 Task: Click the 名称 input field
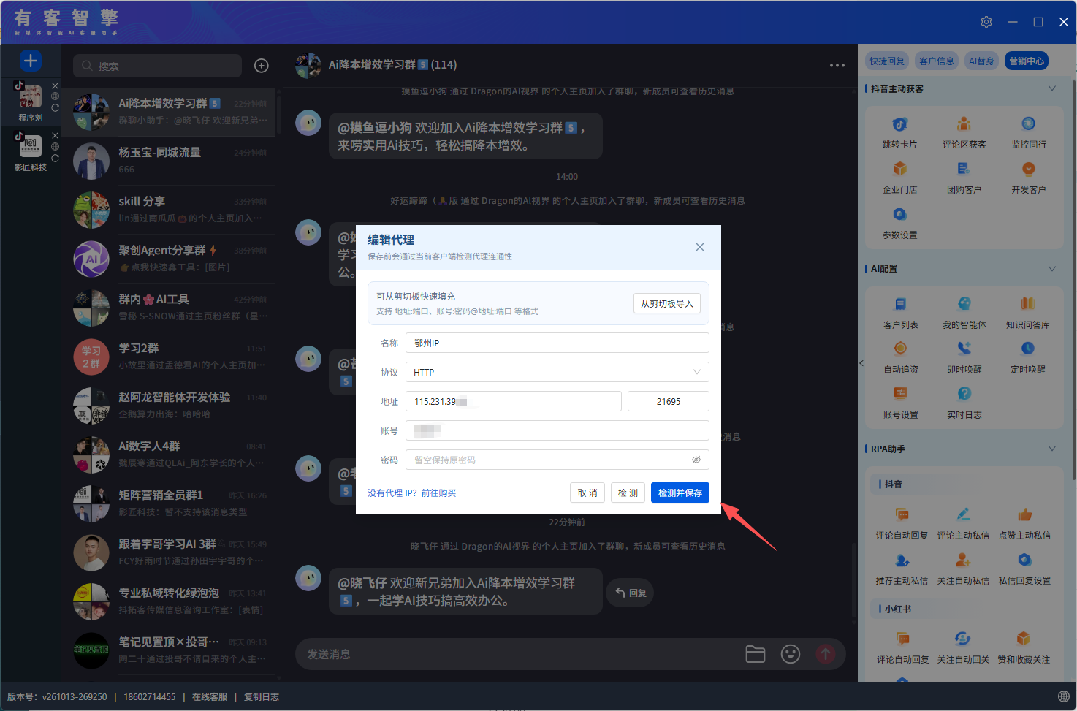(557, 343)
